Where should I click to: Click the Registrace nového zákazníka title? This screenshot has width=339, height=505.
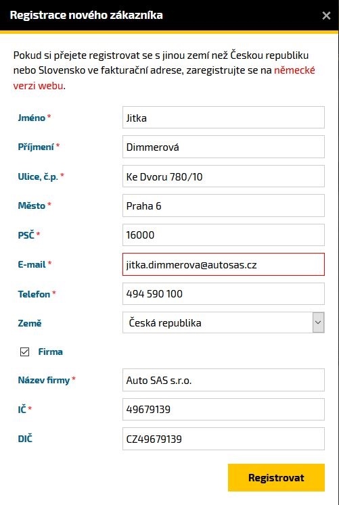[87, 15]
